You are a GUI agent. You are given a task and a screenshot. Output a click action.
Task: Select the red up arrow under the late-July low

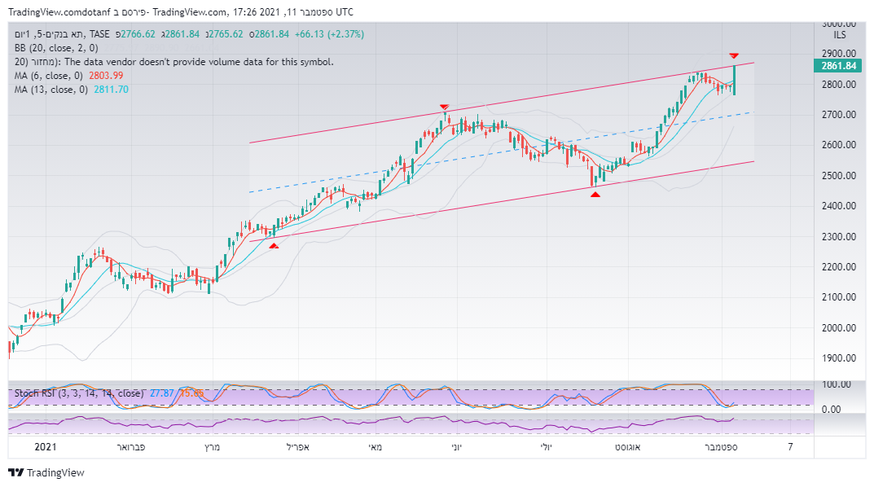pos(595,195)
